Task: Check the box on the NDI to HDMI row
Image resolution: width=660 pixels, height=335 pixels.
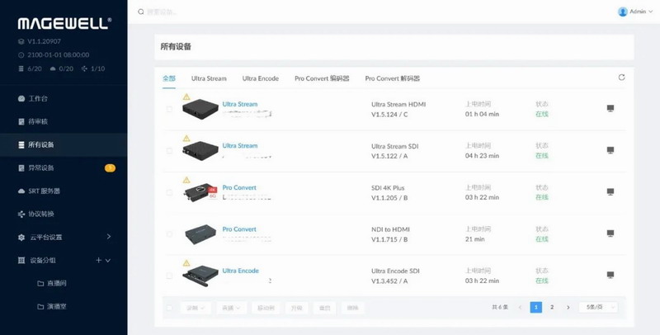Action: 170,234
